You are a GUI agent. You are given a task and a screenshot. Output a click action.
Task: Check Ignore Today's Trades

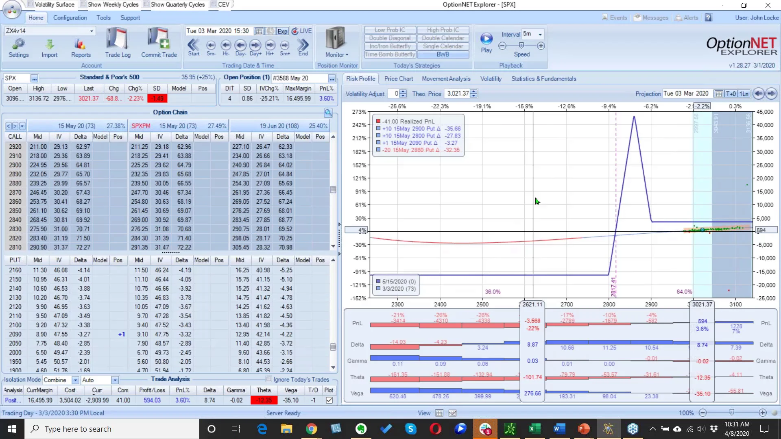point(269,379)
